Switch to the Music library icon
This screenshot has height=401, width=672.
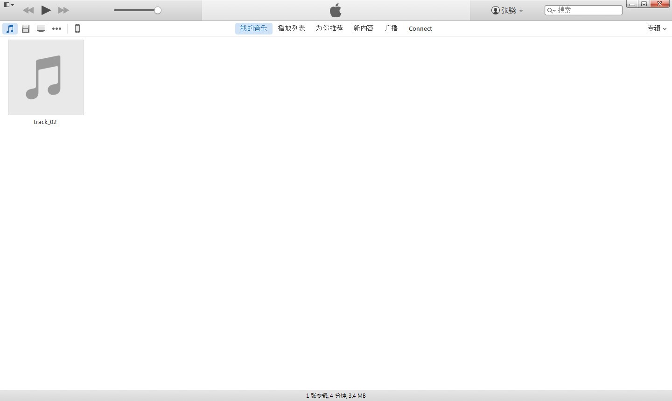pos(10,28)
